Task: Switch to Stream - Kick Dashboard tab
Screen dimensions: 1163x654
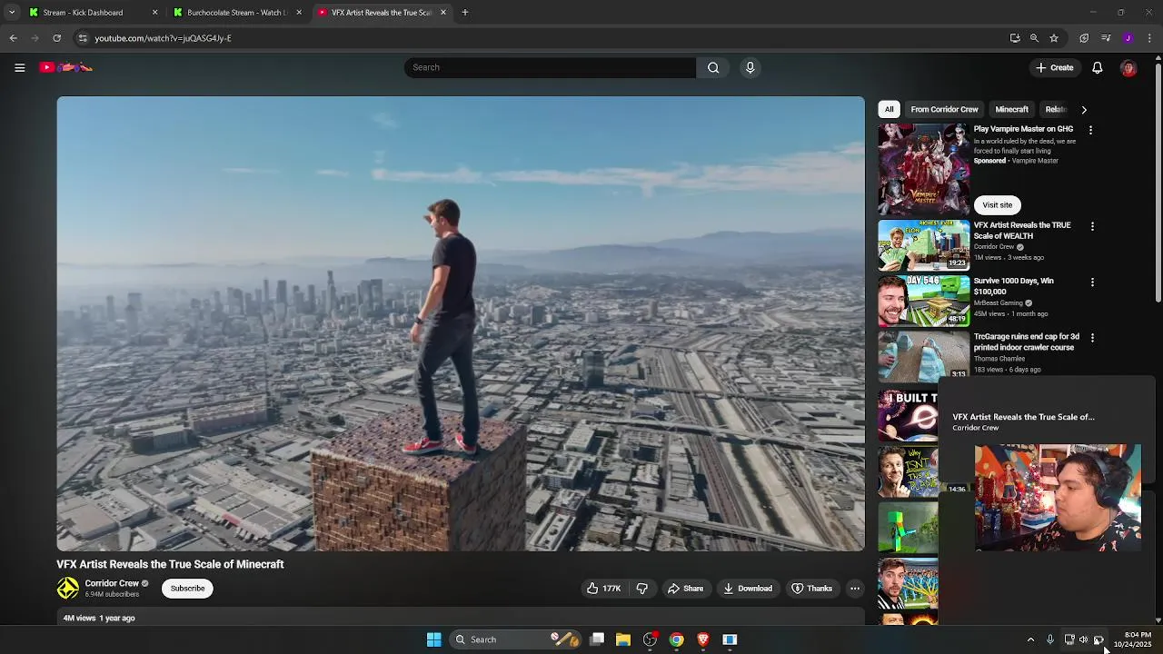Action: tap(83, 13)
